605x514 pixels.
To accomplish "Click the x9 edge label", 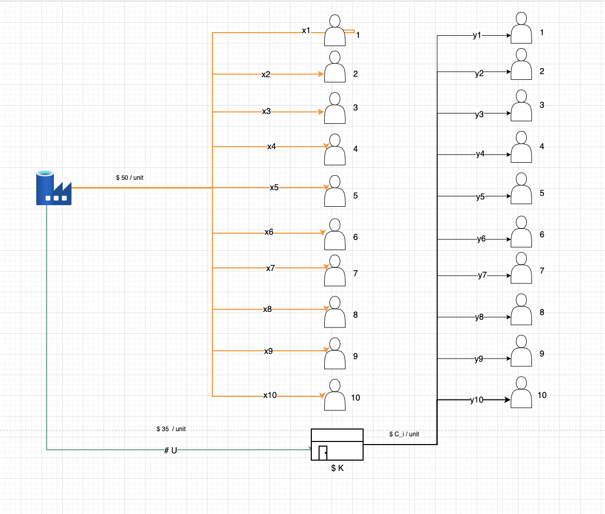I will click(x=268, y=351).
